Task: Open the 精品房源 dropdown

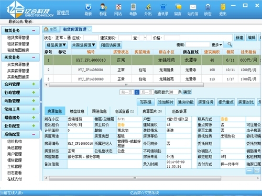Action: 56,45
